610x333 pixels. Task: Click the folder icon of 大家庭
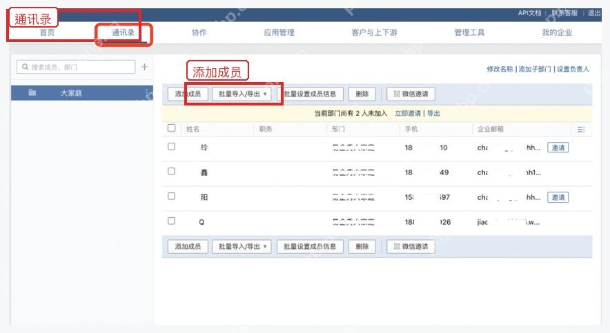[x=32, y=92]
